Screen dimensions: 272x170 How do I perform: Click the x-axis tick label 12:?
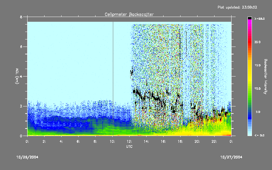click(x=129, y=141)
